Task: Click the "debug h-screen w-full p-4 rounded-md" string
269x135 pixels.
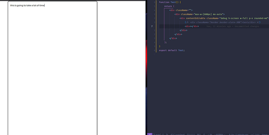Action: tap(244, 18)
